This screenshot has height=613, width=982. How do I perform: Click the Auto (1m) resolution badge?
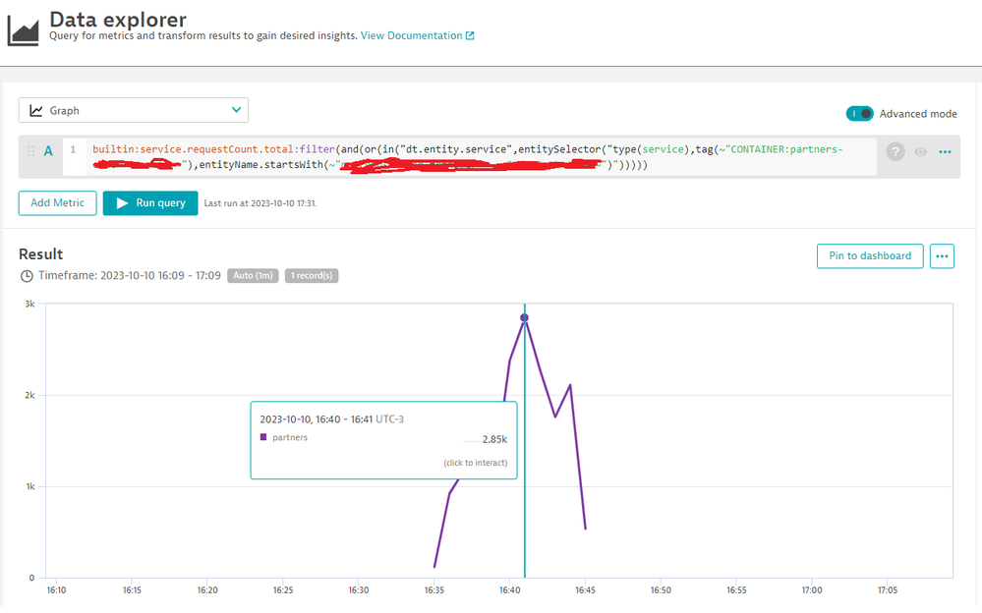254,276
